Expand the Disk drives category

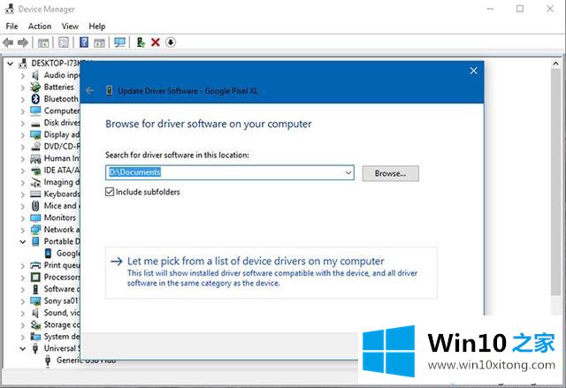[x=23, y=124]
